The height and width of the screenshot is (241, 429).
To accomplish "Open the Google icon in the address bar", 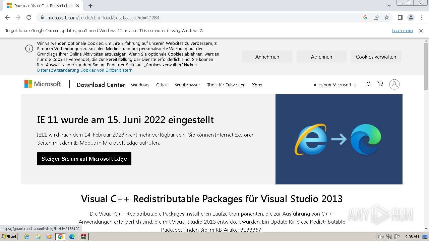I will pyautogui.click(x=365, y=17).
